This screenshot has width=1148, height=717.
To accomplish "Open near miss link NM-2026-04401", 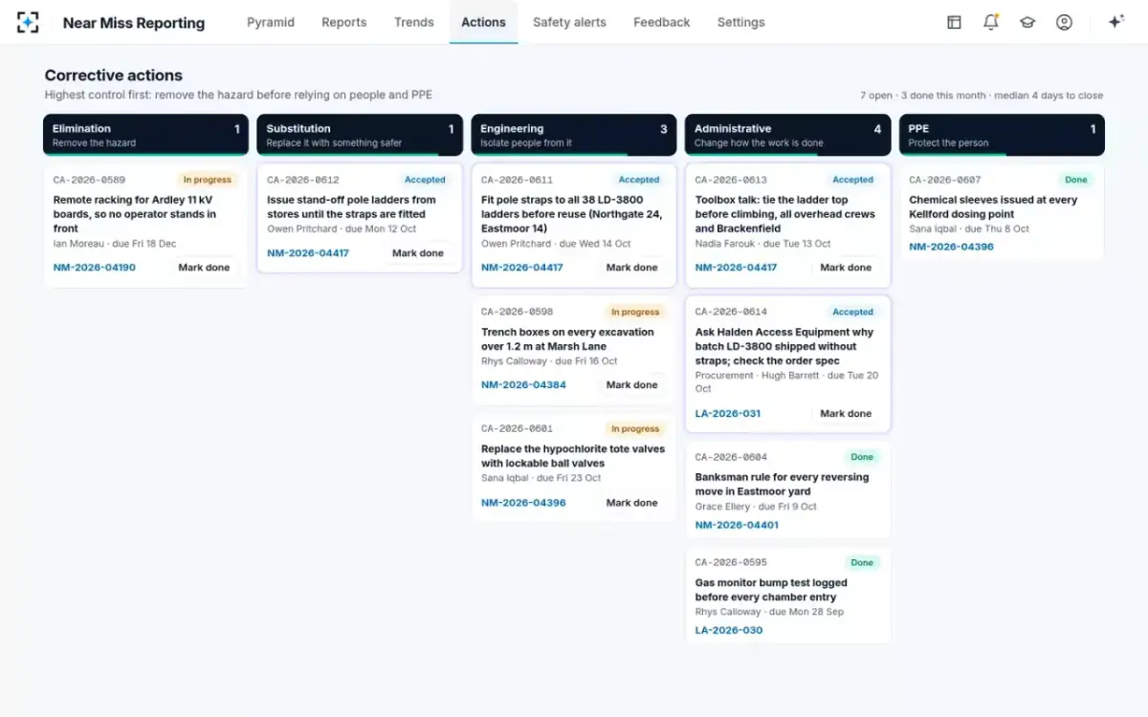I will (737, 525).
